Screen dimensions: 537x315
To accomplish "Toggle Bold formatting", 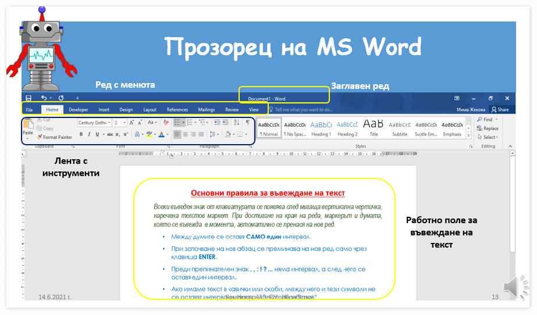I will (81, 134).
